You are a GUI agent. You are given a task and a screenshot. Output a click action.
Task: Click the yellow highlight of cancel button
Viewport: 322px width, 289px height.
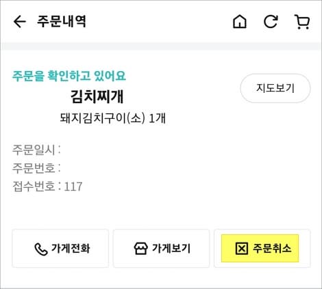pos(260,249)
